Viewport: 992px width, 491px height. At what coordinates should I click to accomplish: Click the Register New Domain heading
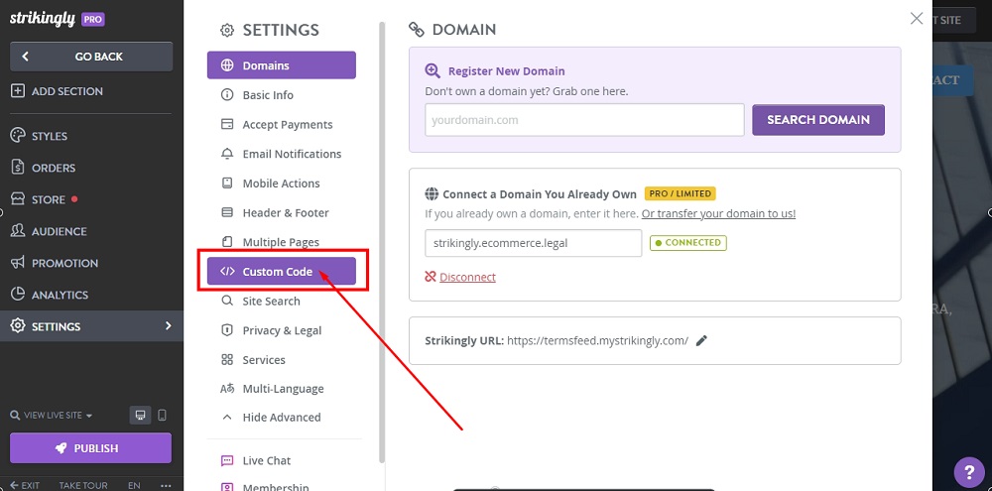(506, 71)
